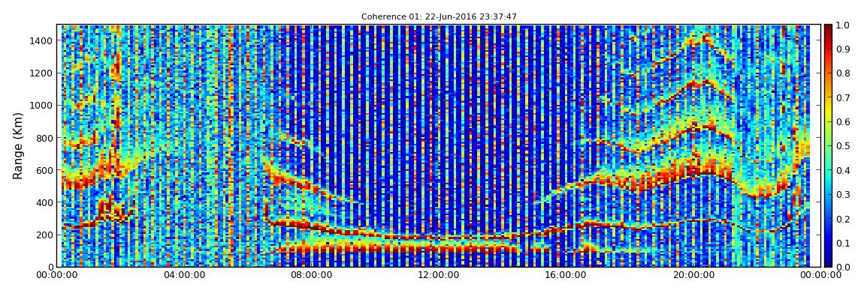Click the green middle section of colorbar
This screenshot has width=864, height=305.
pyautogui.click(x=828, y=145)
